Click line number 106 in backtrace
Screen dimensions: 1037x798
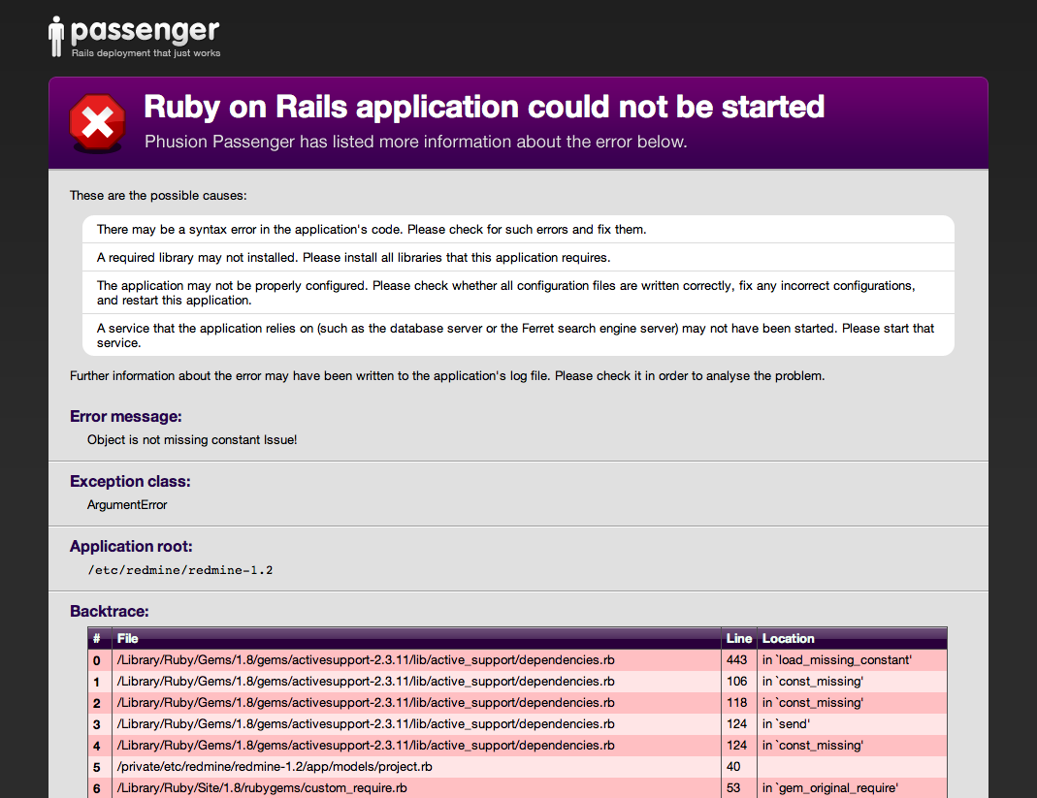pos(736,681)
